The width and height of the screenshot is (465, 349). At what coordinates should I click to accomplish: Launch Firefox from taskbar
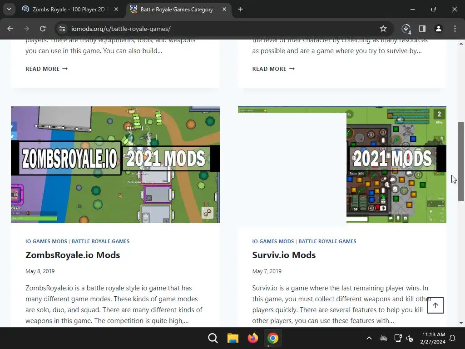(252, 338)
